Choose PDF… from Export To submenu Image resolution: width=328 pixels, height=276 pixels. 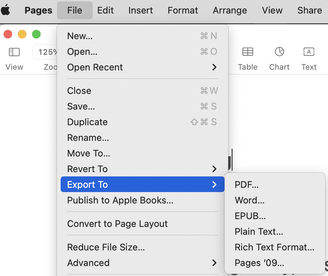(247, 185)
